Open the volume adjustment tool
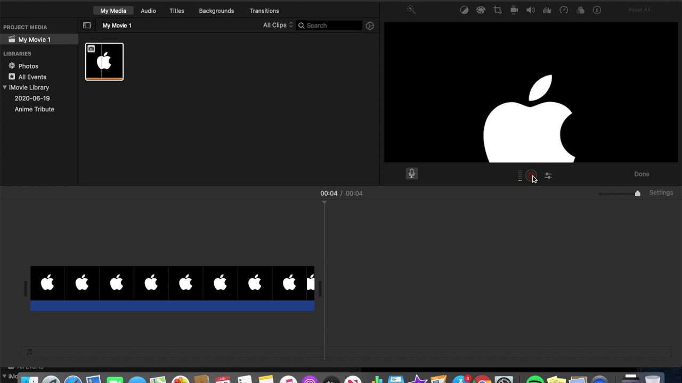Image resolution: width=682 pixels, height=383 pixels. pos(531,10)
